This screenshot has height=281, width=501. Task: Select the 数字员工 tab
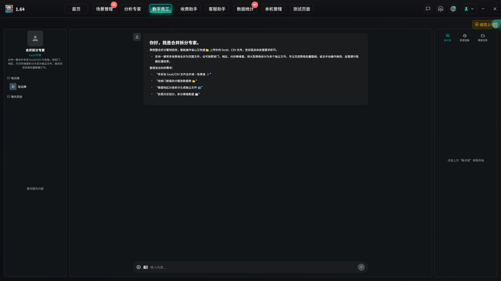pos(161,9)
